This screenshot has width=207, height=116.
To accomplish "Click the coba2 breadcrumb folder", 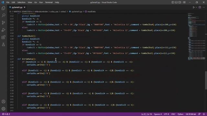I will pos(63,12).
